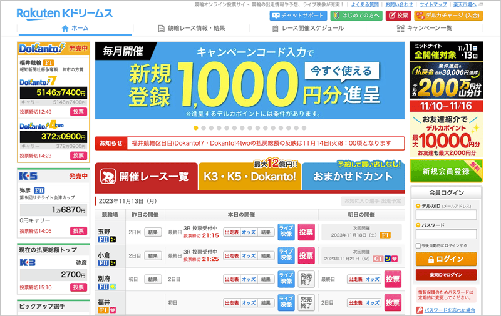
Task: Watch ライブ映像 for 小倉
Action: (x=286, y=255)
